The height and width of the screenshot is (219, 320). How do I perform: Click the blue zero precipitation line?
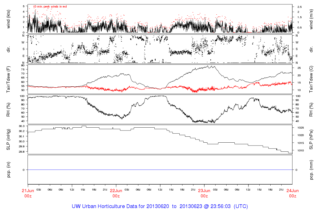point(160,170)
